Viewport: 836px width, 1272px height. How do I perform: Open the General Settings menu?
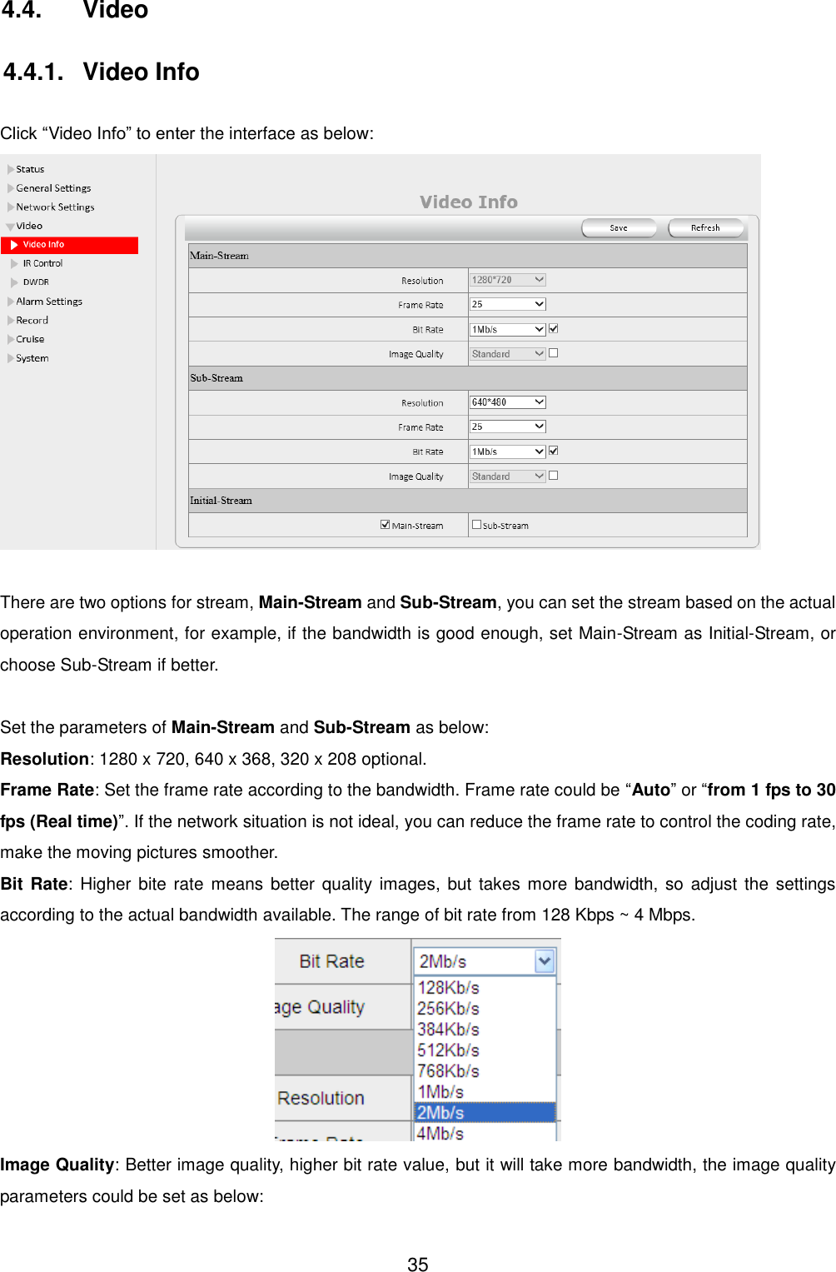pos(9,187)
